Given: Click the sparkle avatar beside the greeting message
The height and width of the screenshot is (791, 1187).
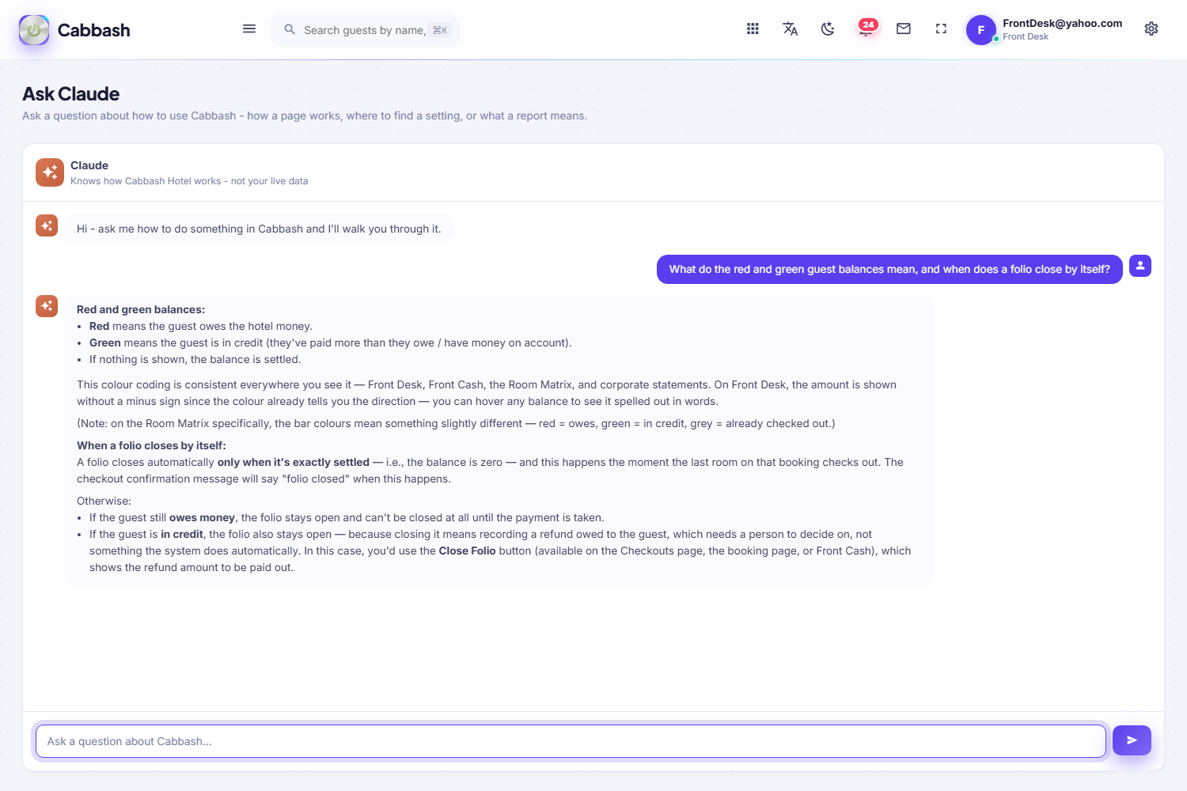Looking at the screenshot, I should [47, 225].
